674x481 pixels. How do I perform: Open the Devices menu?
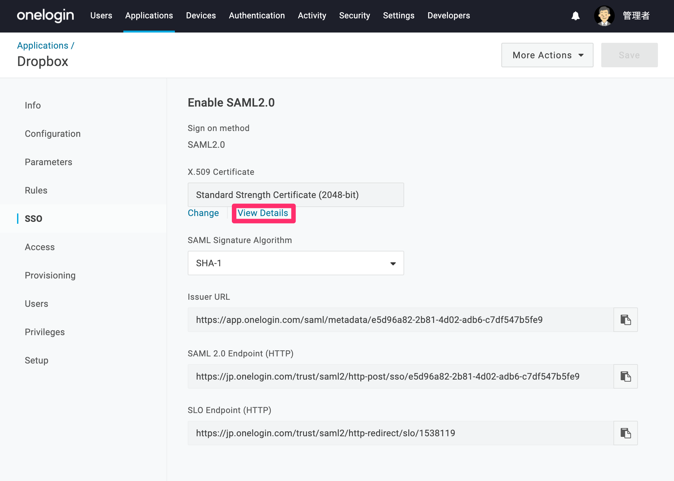pyautogui.click(x=201, y=15)
